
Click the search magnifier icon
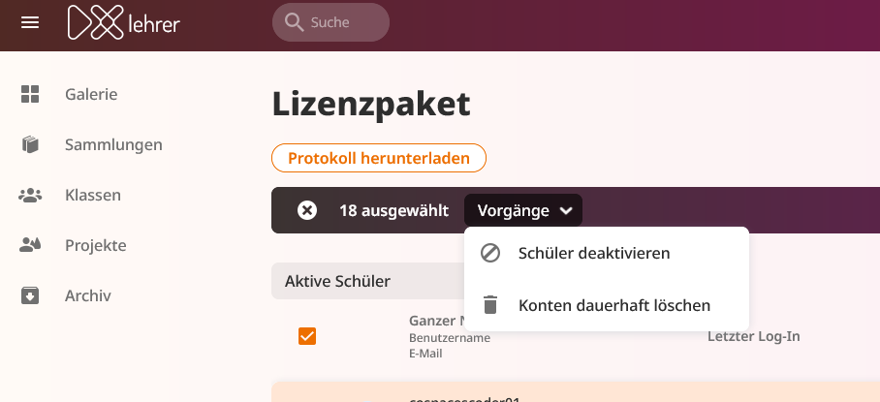click(x=293, y=22)
